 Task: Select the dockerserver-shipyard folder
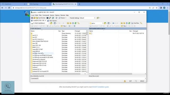coord(39,59)
